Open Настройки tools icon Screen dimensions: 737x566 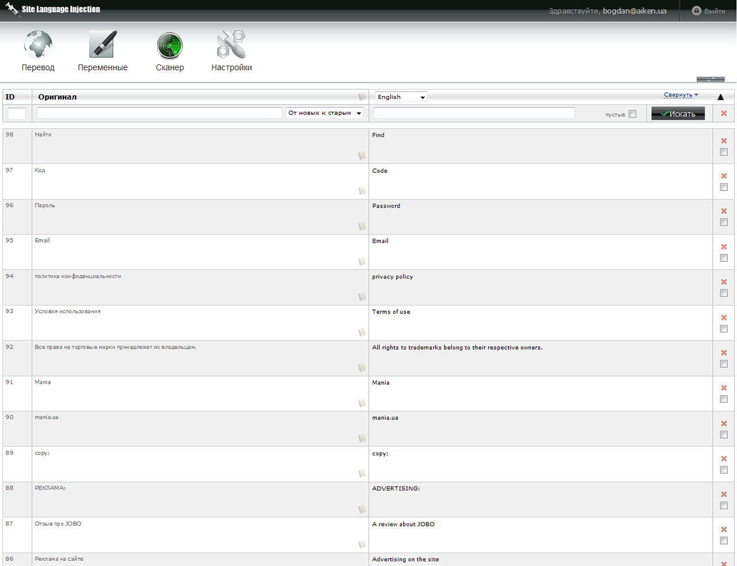click(231, 46)
